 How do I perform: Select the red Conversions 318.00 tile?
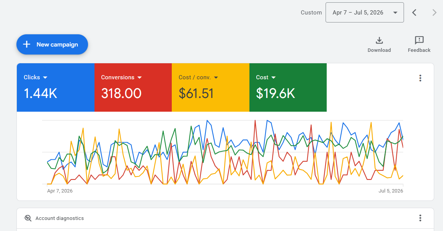(x=133, y=88)
